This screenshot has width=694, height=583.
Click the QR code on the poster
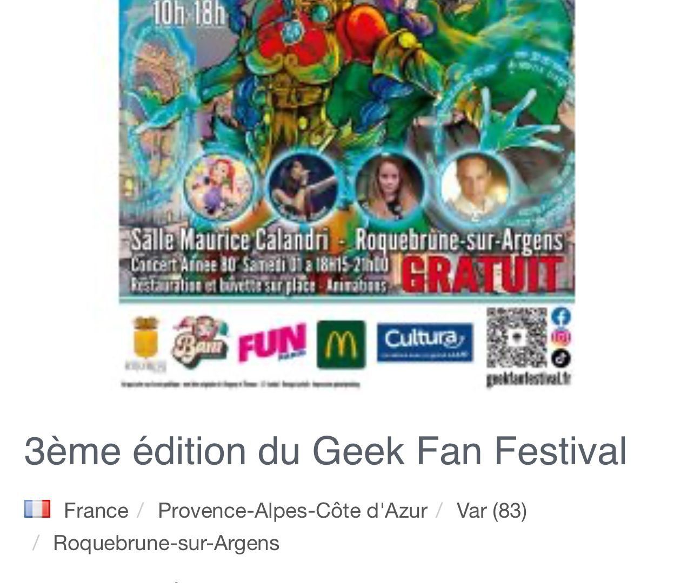517,338
